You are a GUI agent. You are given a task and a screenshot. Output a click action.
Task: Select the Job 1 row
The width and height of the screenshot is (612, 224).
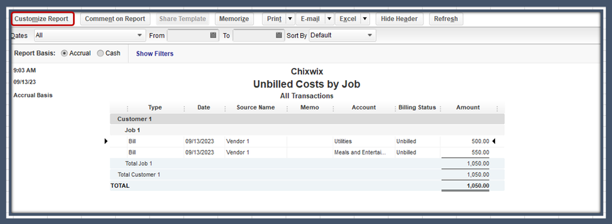pos(307,130)
